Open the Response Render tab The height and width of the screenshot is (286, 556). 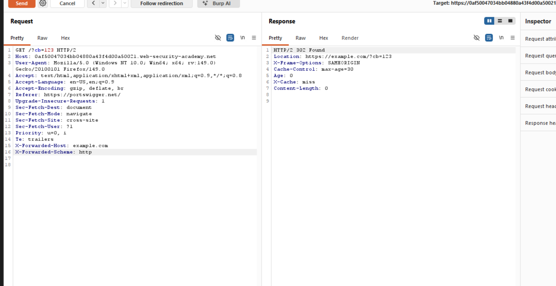[350, 38]
